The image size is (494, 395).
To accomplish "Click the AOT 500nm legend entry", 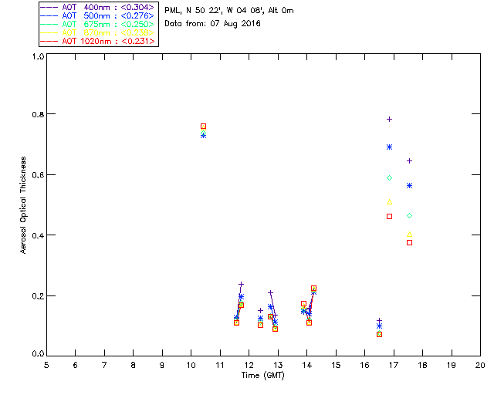I will (97, 15).
